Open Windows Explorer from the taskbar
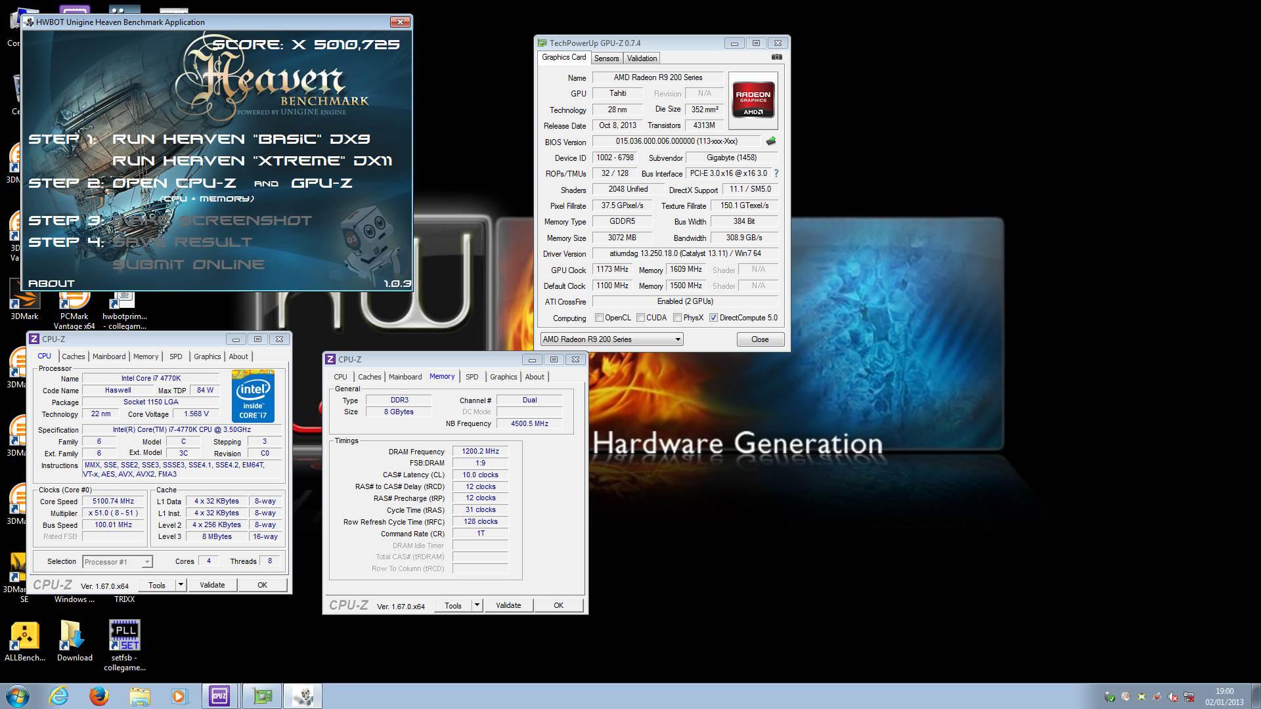Screen dimensions: 1261x709 pyautogui.click(x=140, y=696)
